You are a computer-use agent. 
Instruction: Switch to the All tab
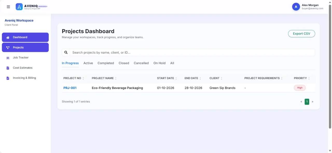pyautogui.click(x=172, y=63)
